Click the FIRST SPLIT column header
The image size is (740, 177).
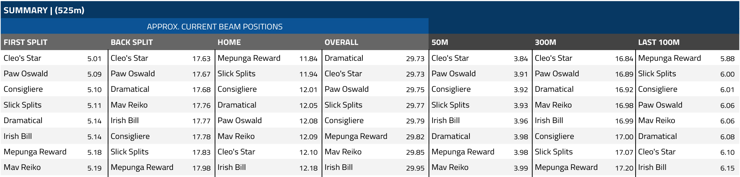[x=26, y=42]
